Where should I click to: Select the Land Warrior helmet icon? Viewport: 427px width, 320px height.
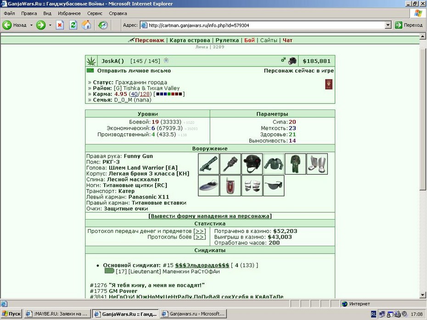click(252, 164)
